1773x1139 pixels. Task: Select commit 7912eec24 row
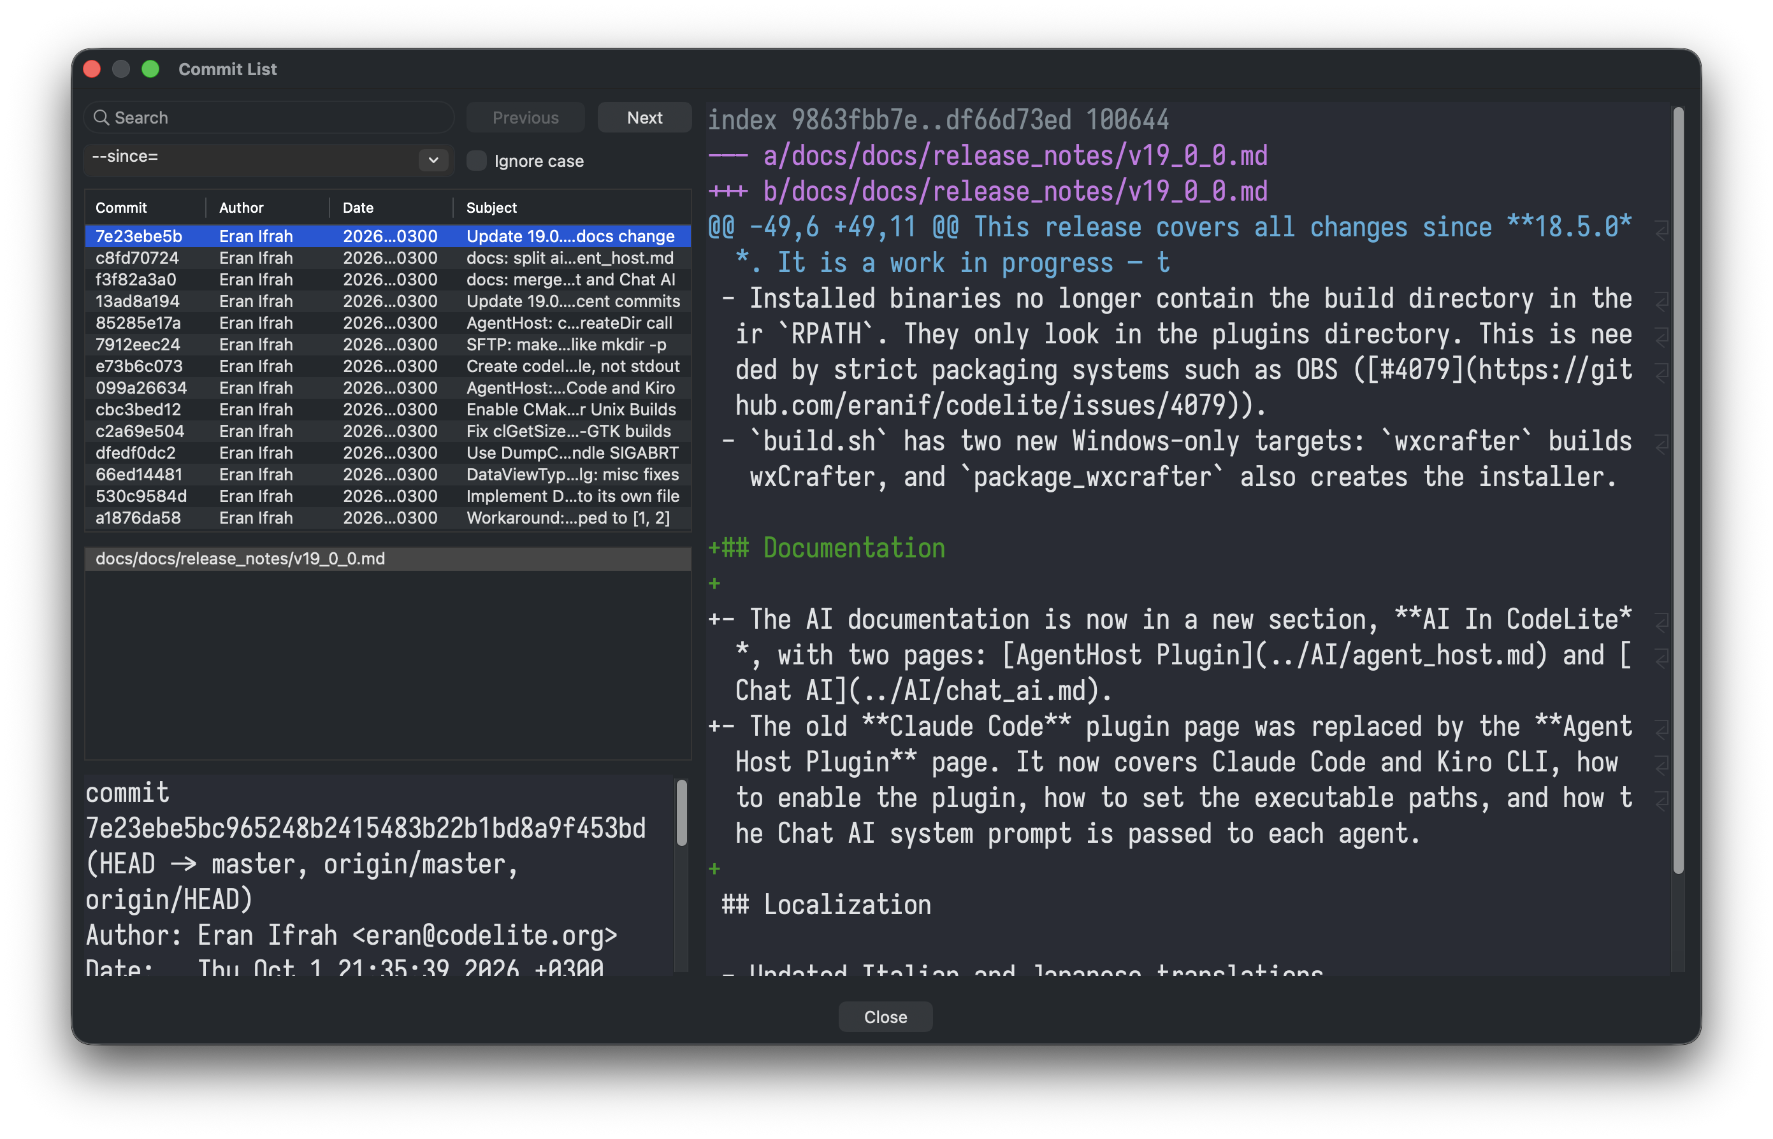point(387,345)
